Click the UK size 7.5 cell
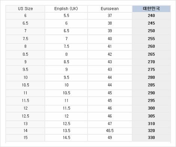176x147 pixels. 66,47
